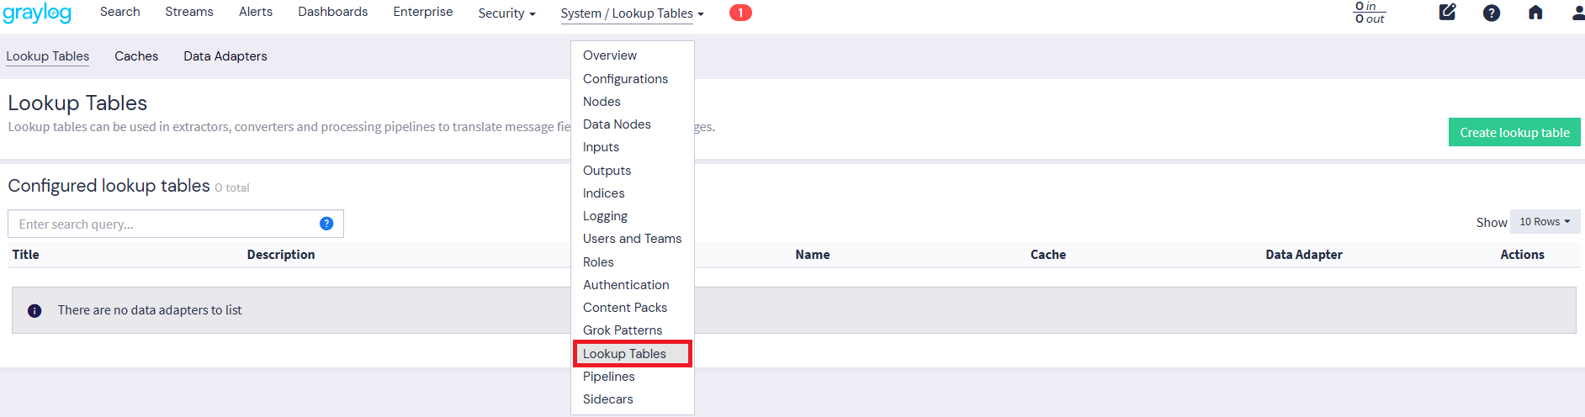Click the Create lookup table button

(x=1513, y=133)
